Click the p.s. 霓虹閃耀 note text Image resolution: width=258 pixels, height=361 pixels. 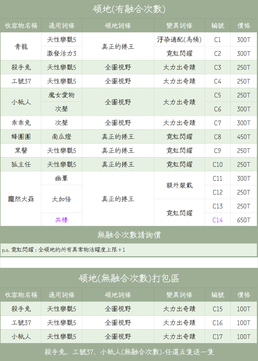tap(64, 250)
